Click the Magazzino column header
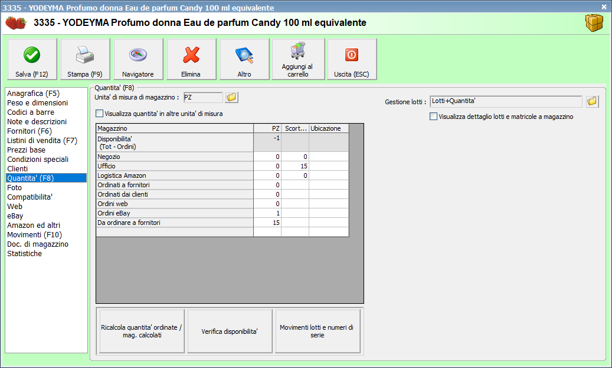The image size is (612, 368). coord(175,128)
